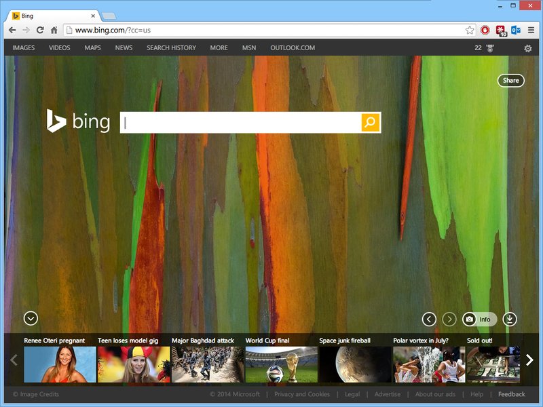This screenshot has height=407, width=543.
Task: Open Advertise footer link
Action: coord(388,394)
